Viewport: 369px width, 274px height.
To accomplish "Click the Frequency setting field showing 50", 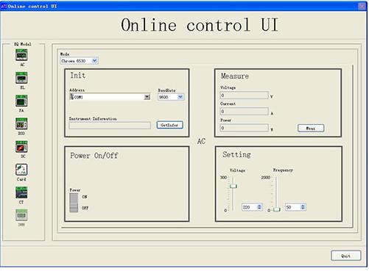I will 293,207.
